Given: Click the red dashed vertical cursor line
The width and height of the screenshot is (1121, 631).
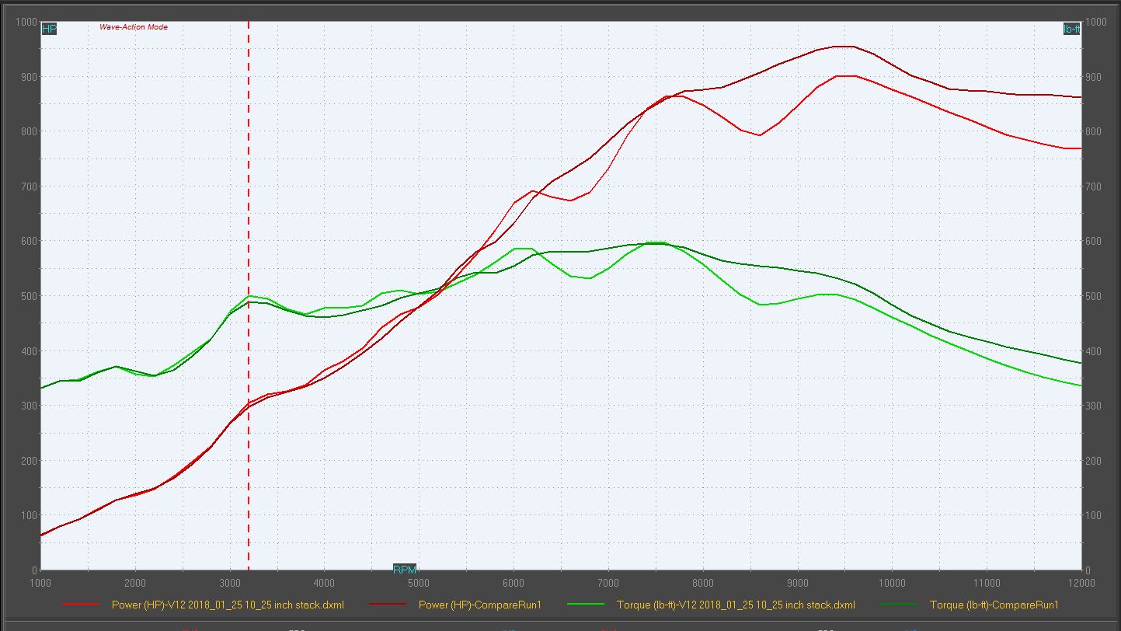Looking at the screenshot, I should 249,155.
